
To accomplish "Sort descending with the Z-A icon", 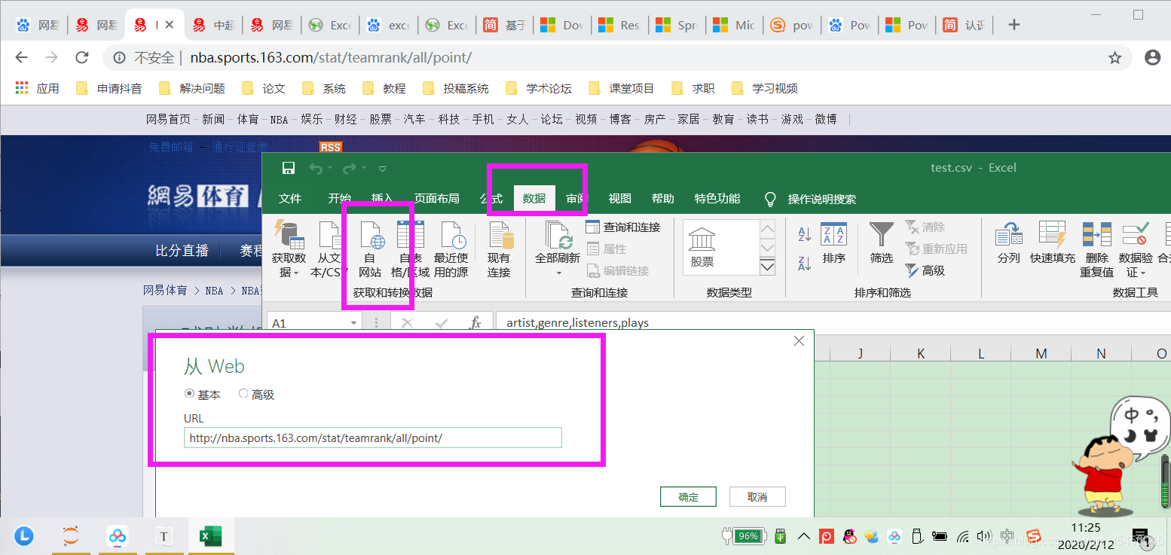I will pyautogui.click(x=804, y=263).
